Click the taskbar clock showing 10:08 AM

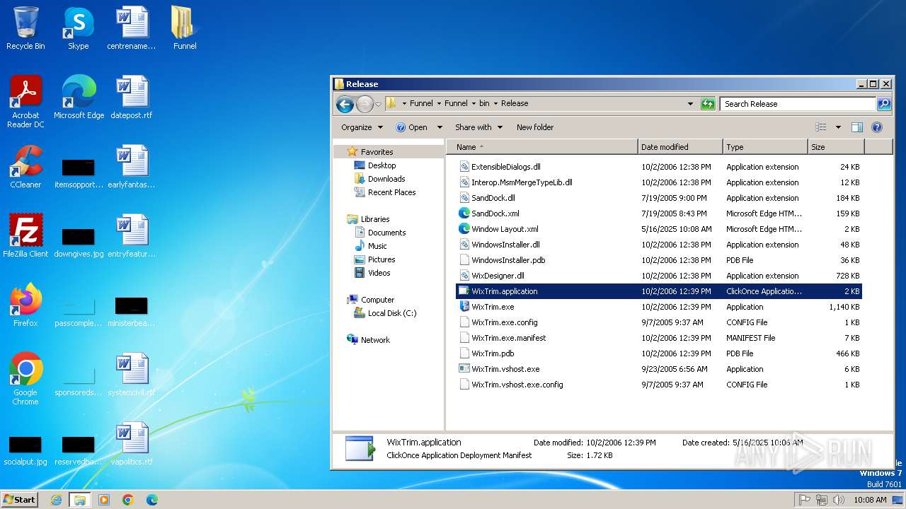[x=870, y=500]
